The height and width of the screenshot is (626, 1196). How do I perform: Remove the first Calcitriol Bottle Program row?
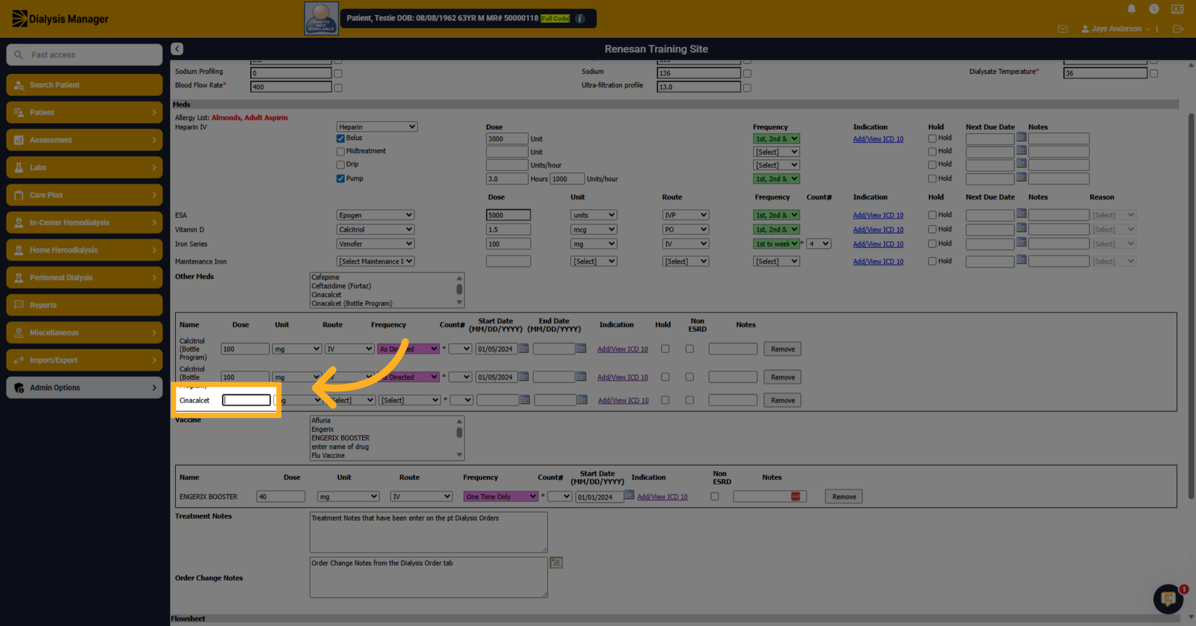(782, 349)
